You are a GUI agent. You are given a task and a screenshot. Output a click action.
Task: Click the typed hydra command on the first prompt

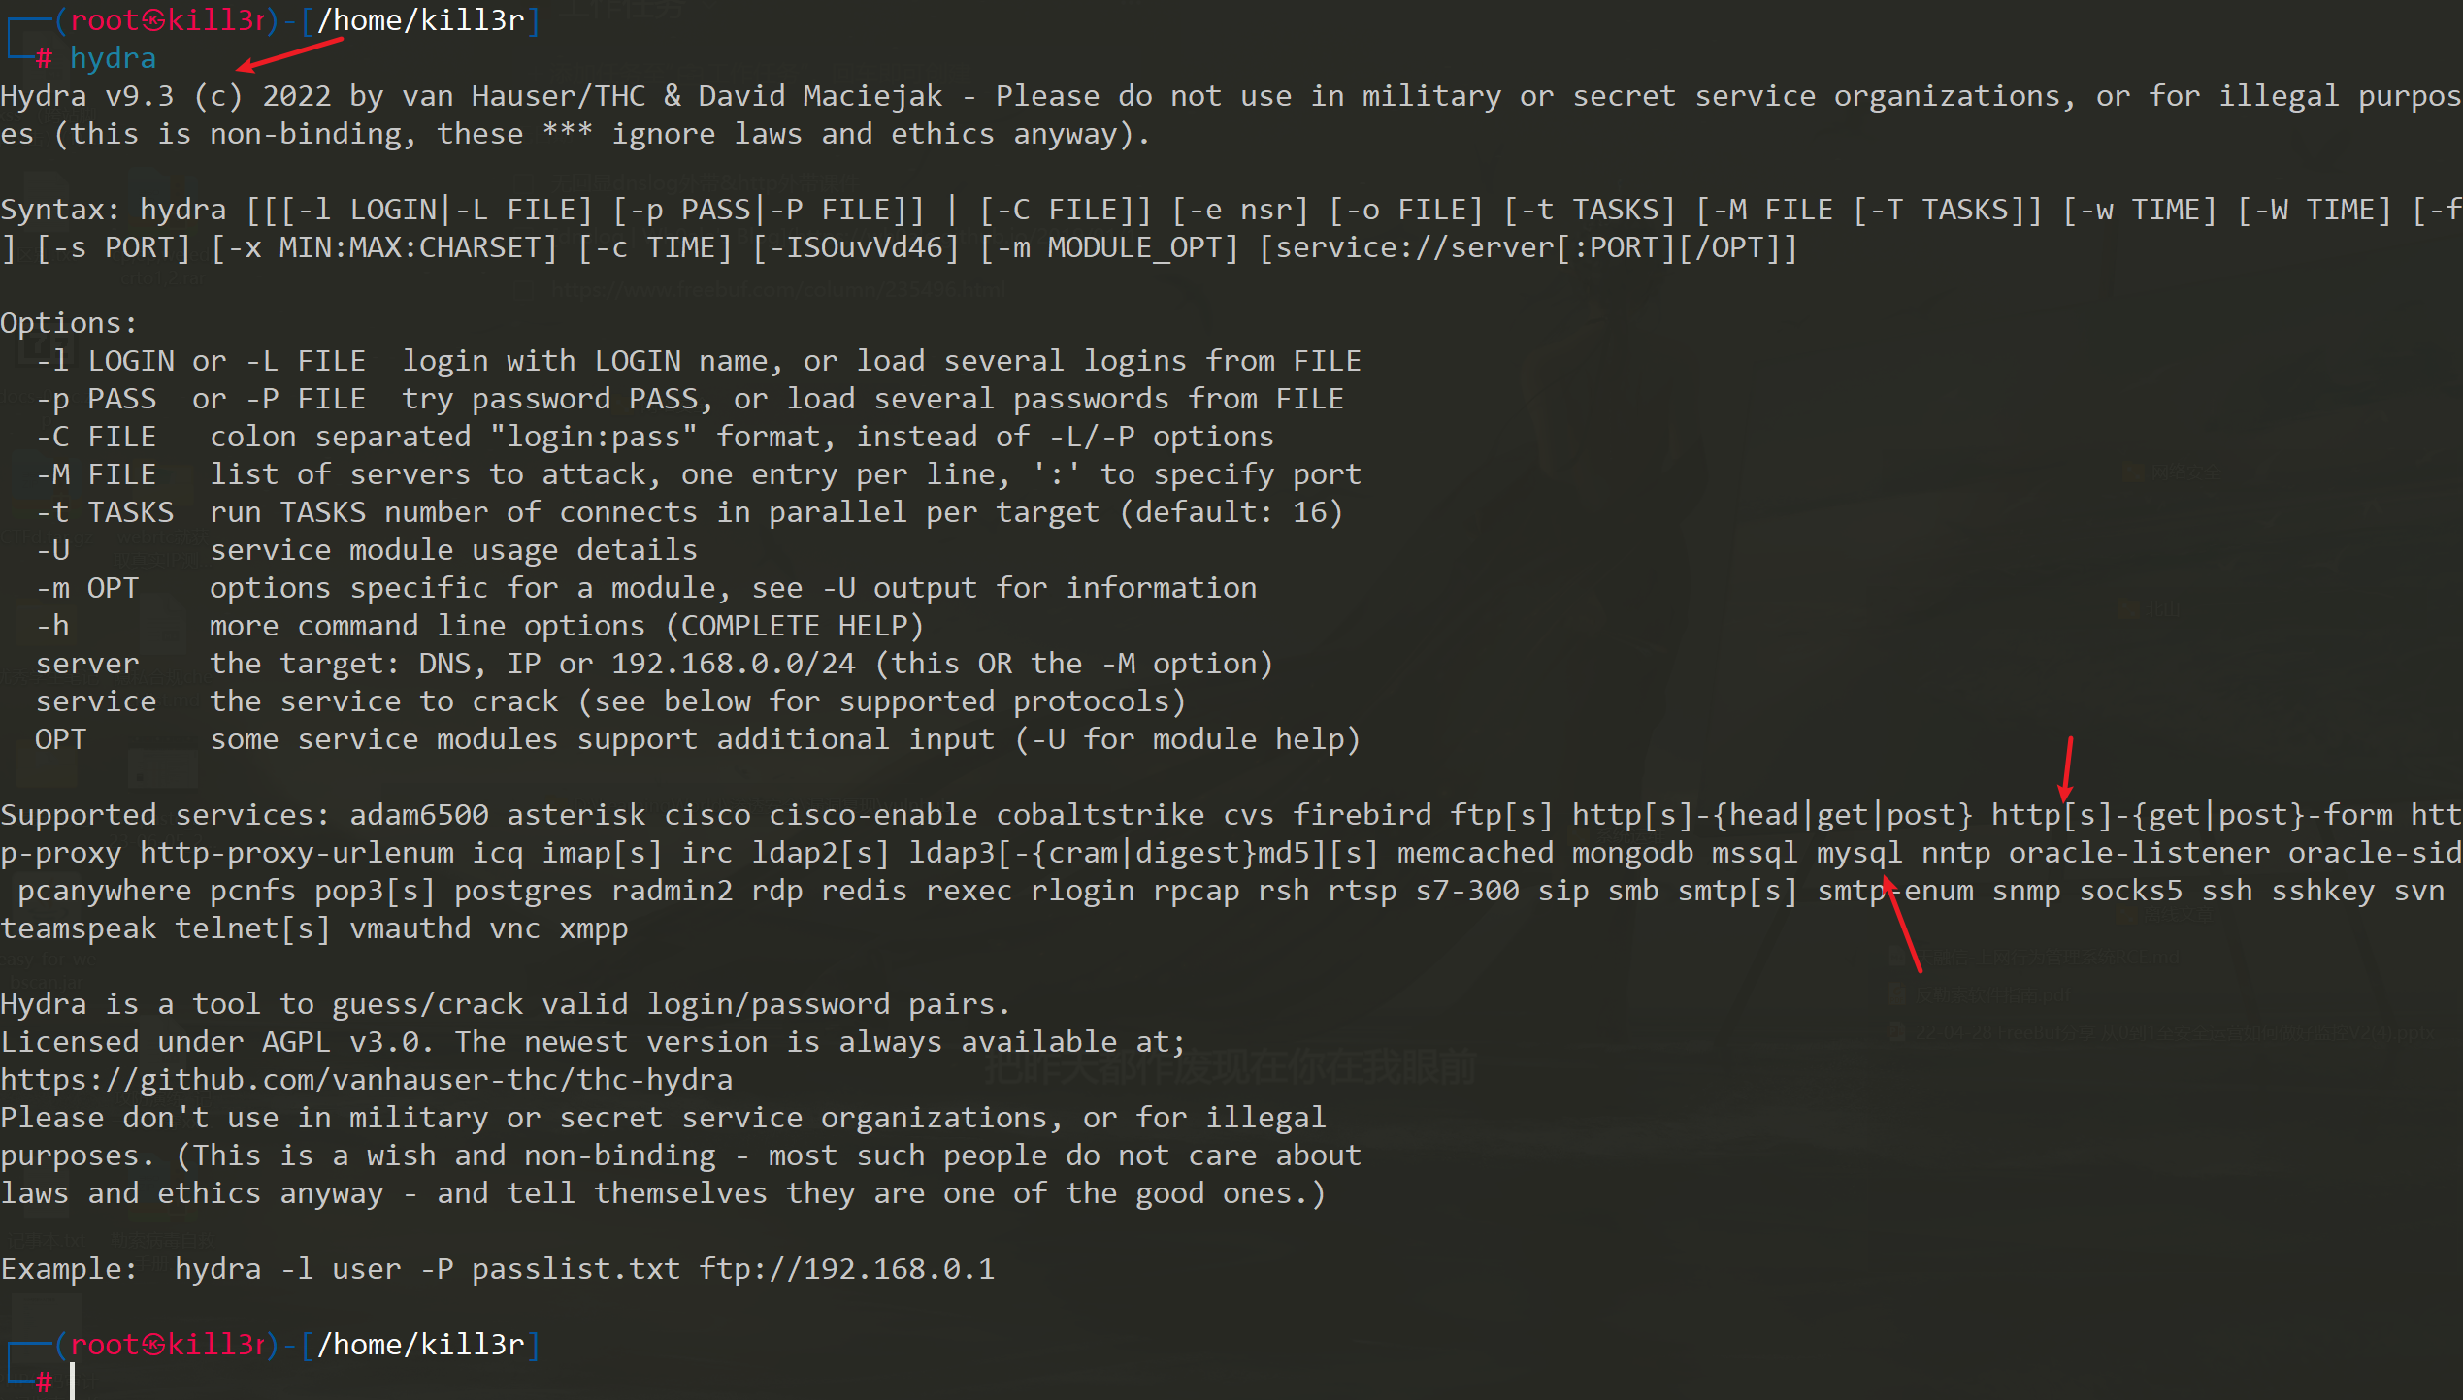pyautogui.click(x=113, y=58)
